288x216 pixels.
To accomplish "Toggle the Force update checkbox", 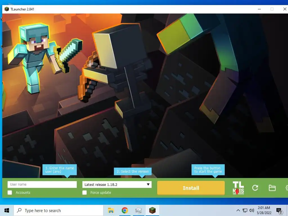I will coord(84,192).
